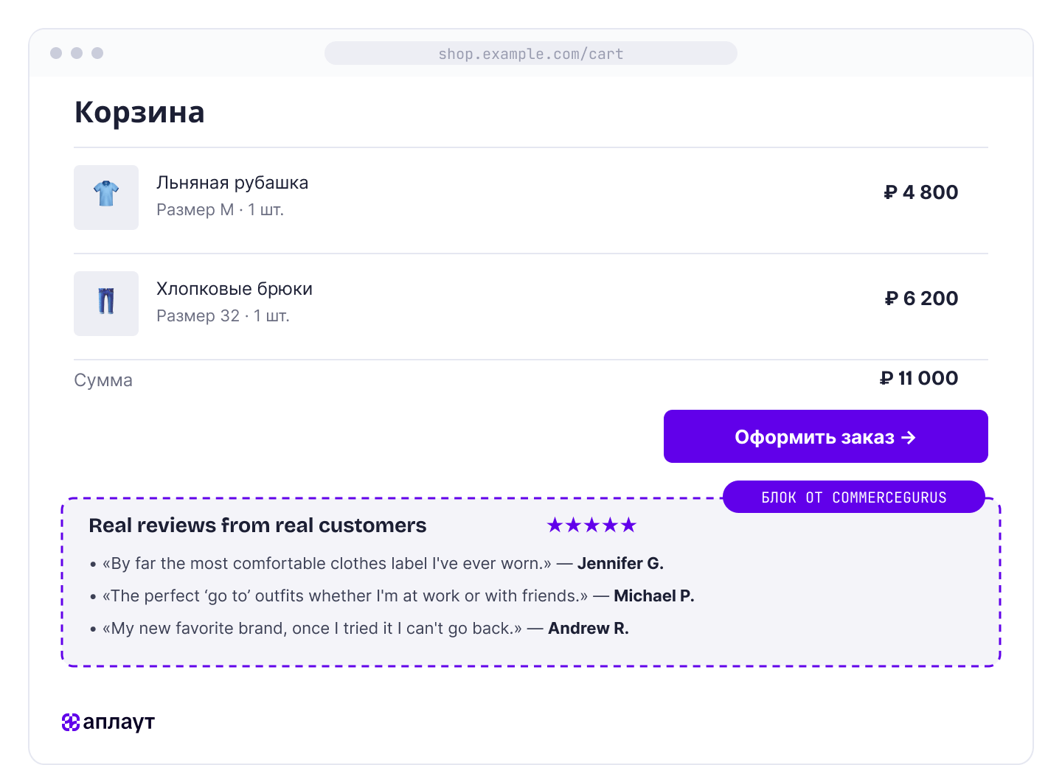Click the ₽ 11 000 total sum
The image size is (1062, 765).
[x=919, y=378]
